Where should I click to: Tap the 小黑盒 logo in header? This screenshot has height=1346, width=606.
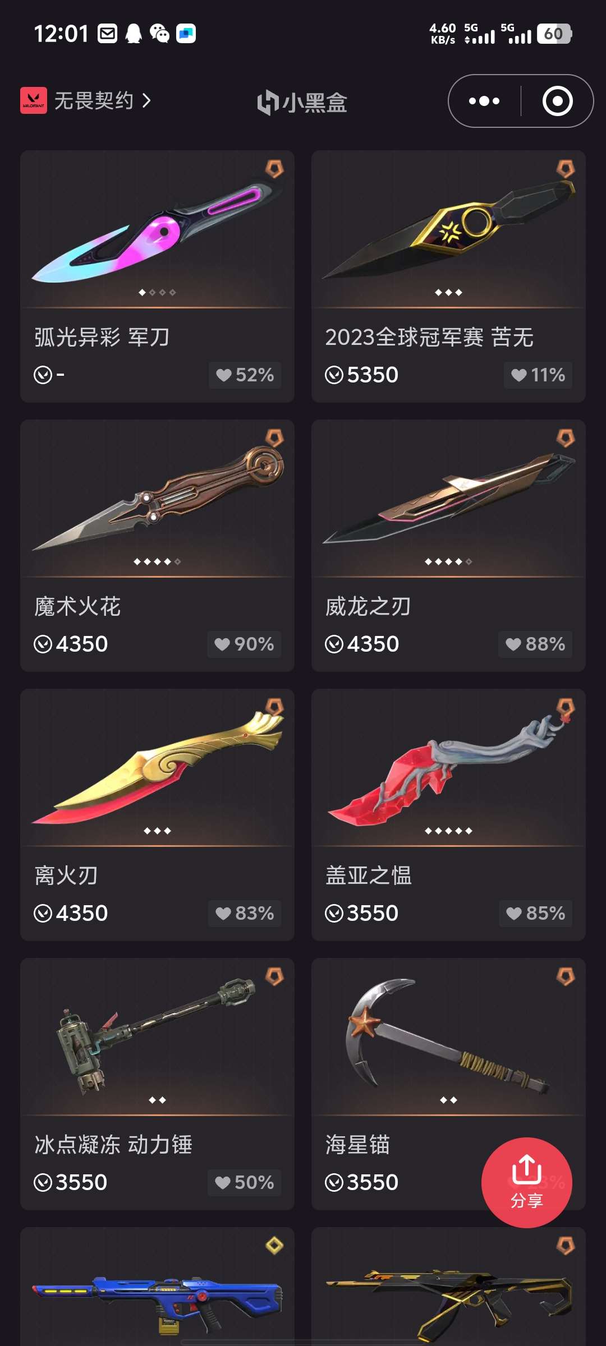(x=302, y=103)
